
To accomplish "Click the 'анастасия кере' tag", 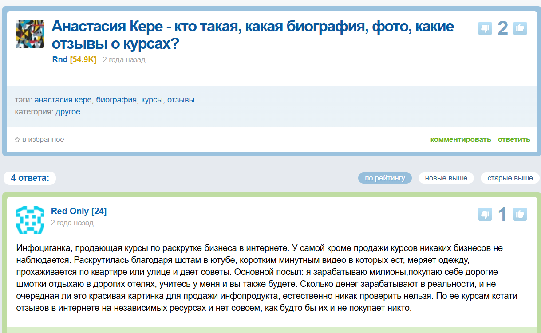I will pos(63,100).
